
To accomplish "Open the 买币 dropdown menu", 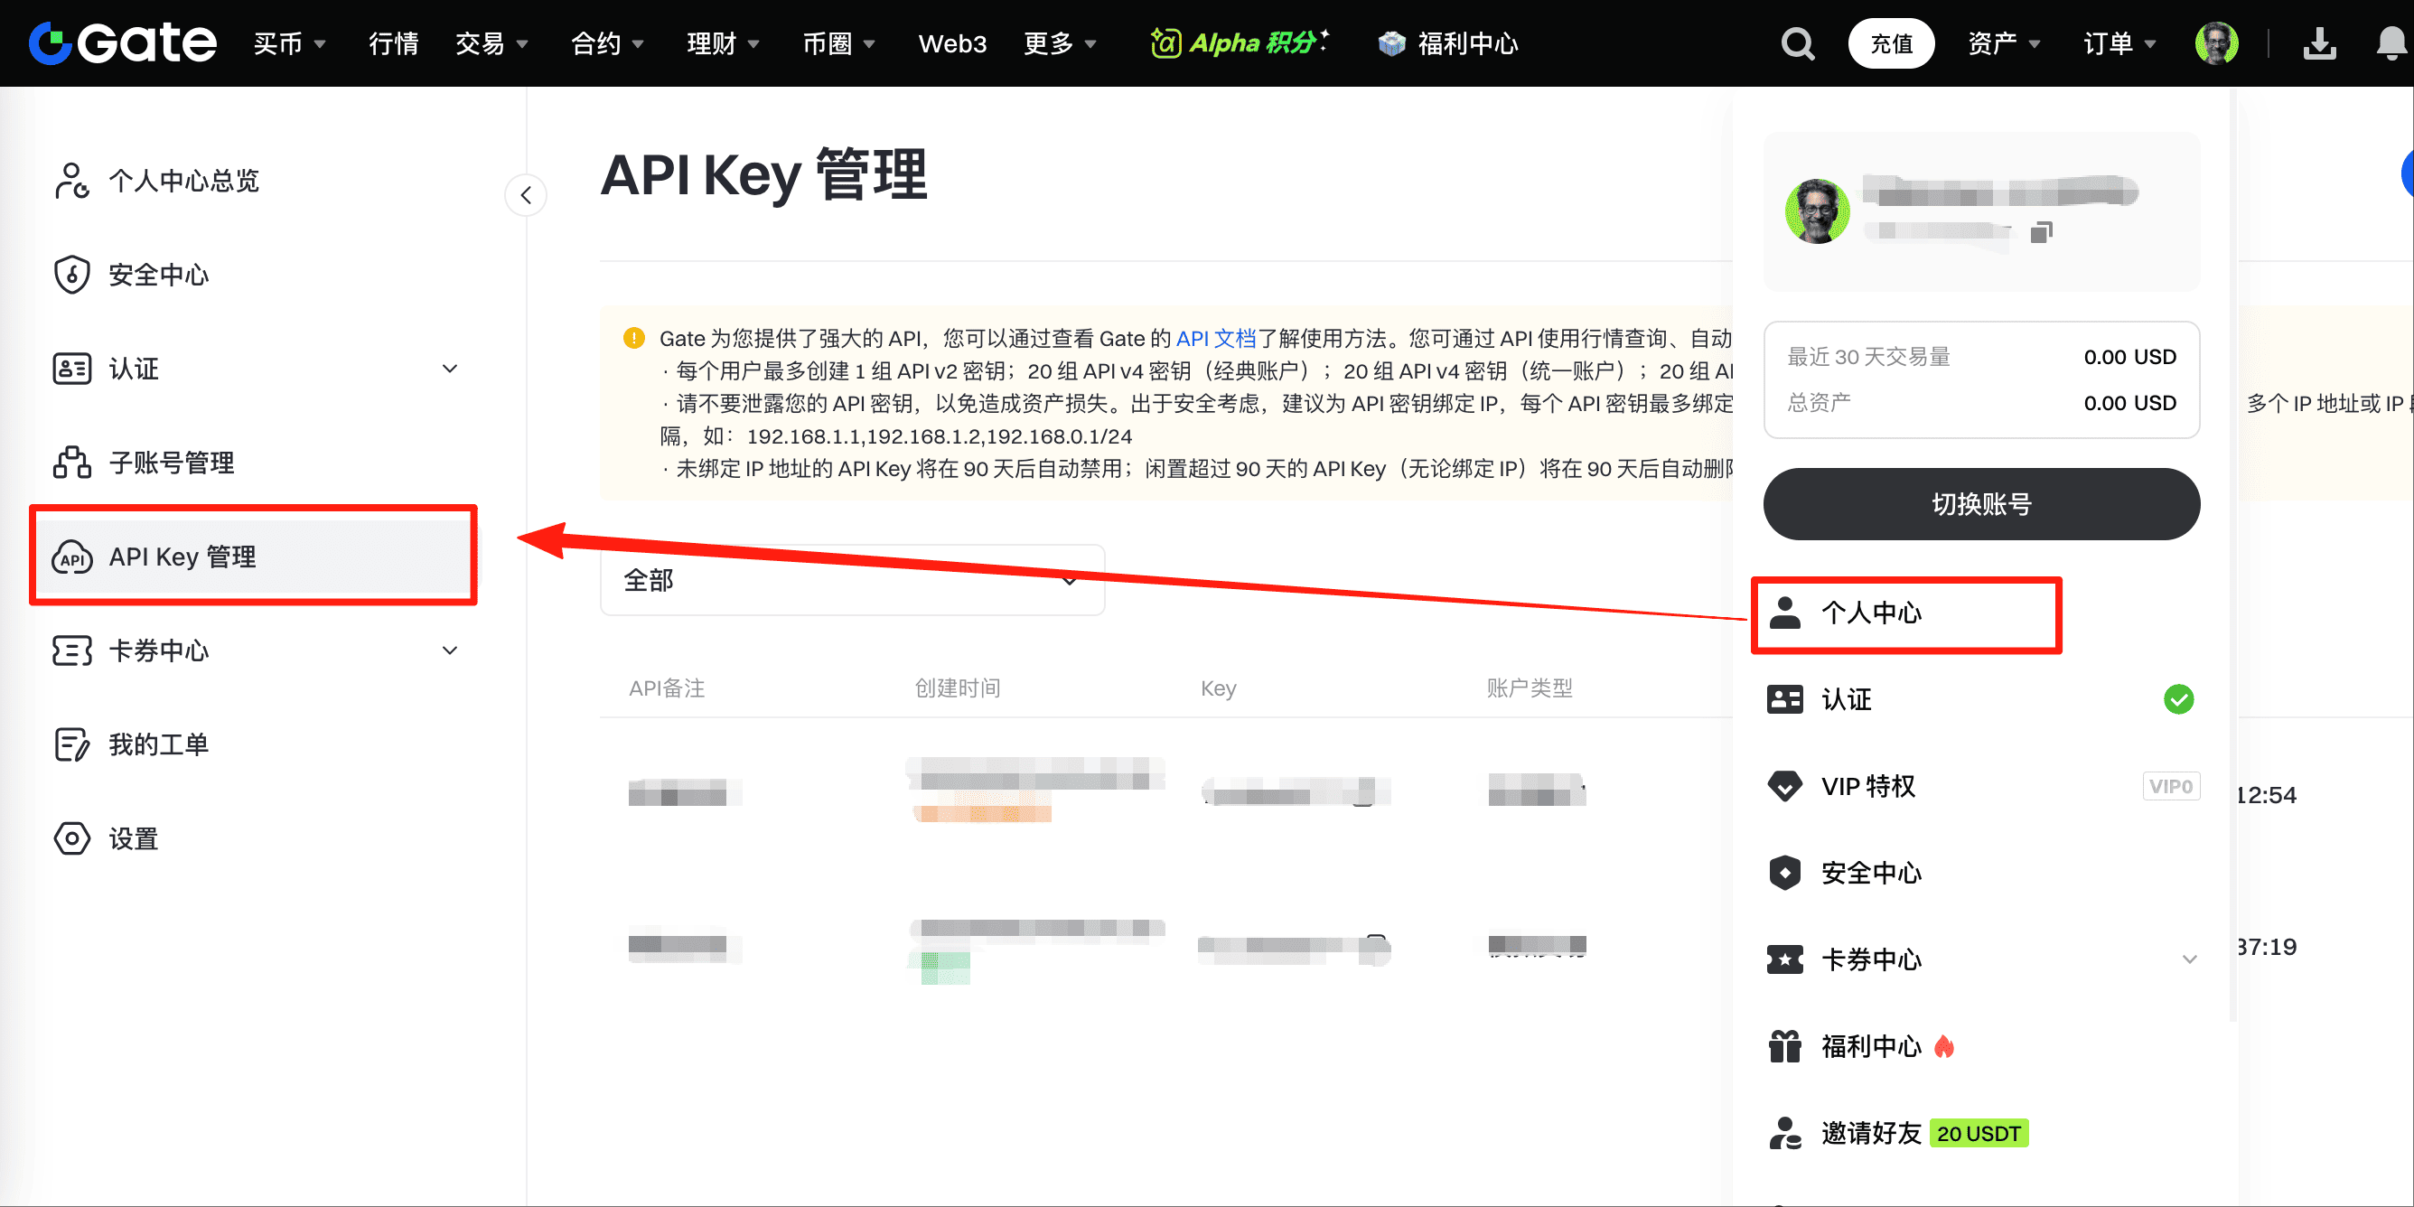I will click(290, 44).
